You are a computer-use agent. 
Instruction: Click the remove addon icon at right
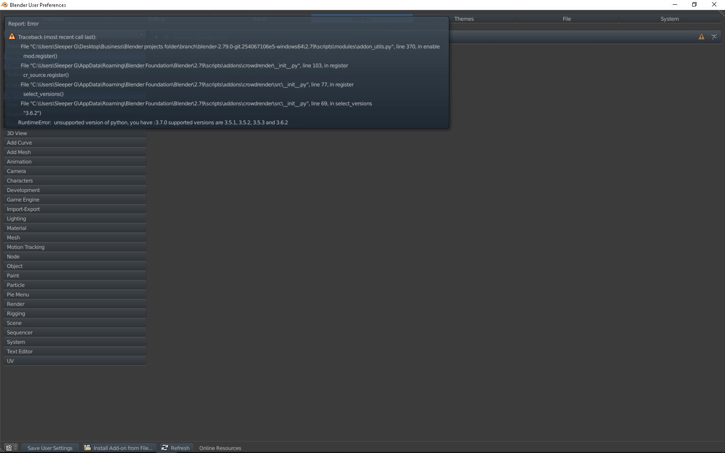tap(714, 37)
